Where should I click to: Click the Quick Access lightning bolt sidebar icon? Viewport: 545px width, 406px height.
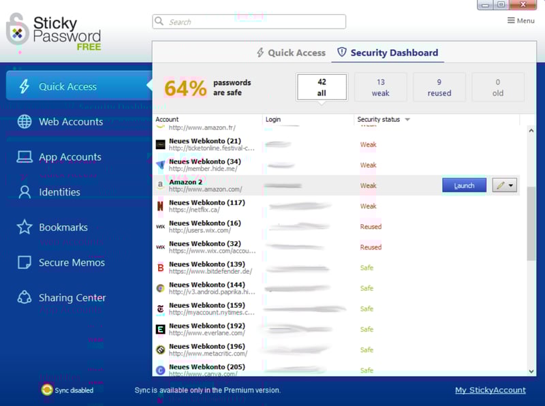click(25, 87)
